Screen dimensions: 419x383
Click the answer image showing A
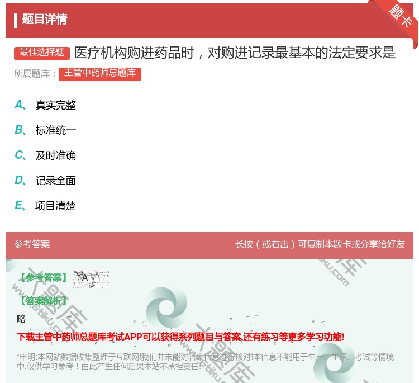pos(91,278)
